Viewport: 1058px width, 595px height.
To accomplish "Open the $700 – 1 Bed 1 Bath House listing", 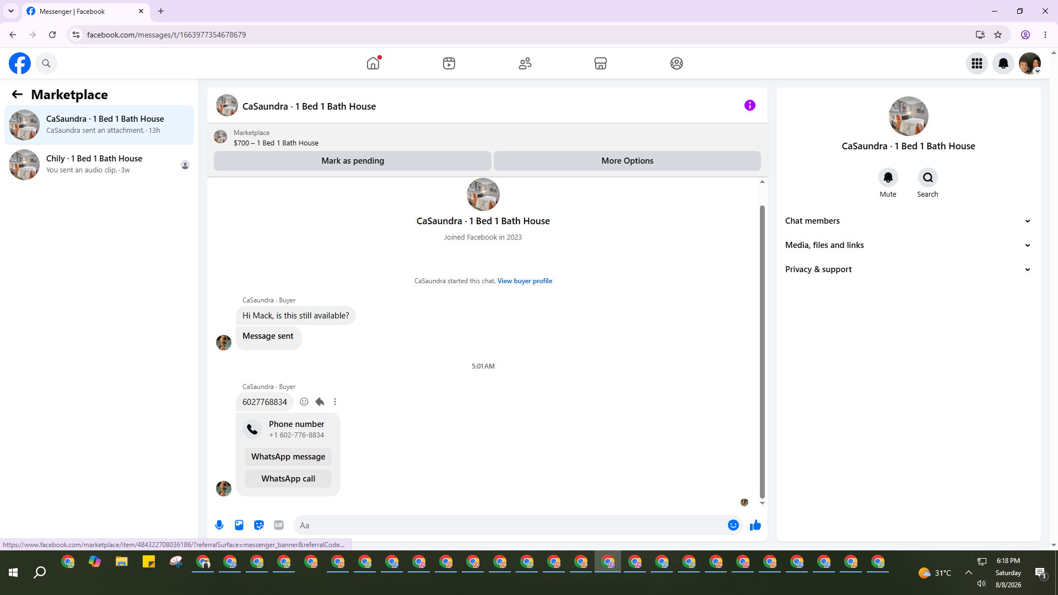I will click(276, 143).
